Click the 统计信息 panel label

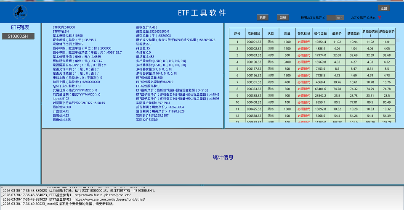(223, 157)
